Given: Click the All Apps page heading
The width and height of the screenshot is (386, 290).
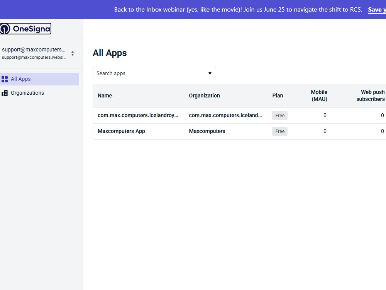Looking at the screenshot, I should tap(110, 53).
